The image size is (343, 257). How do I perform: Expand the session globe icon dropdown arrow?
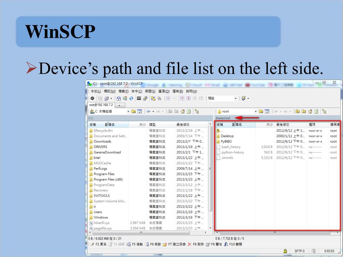click(248, 99)
